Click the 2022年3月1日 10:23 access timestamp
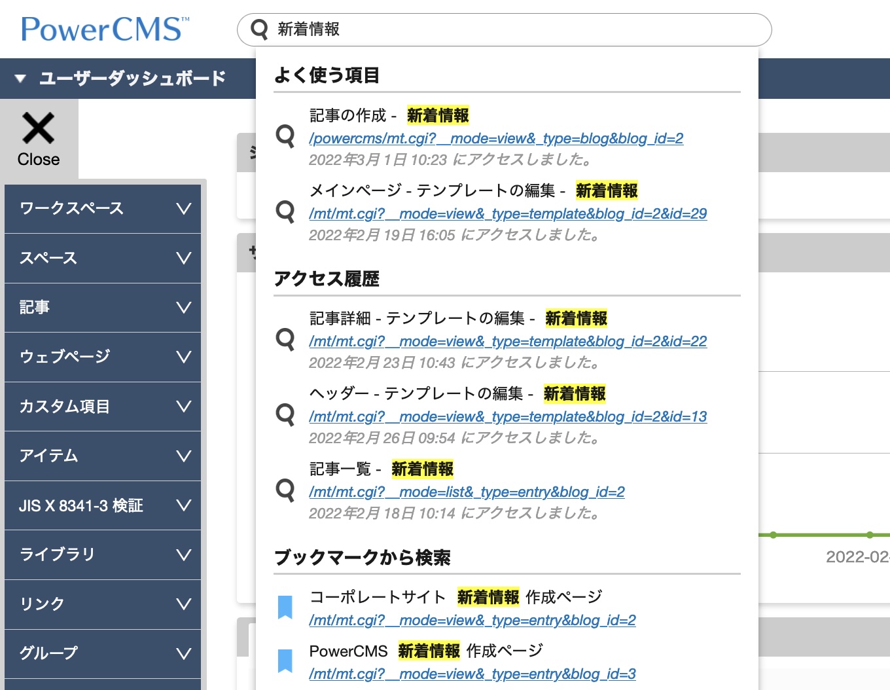Image resolution: width=890 pixels, height=690 pixels. tap(451, 160)
